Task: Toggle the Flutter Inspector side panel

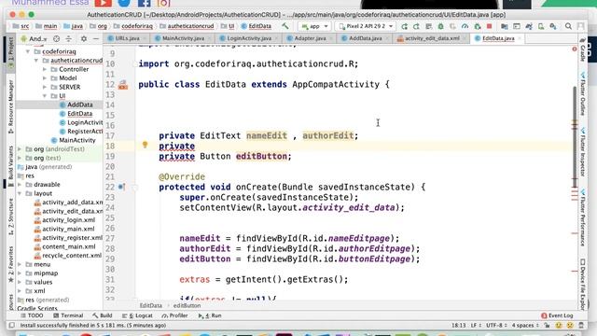Action: (x=582, y=152)
